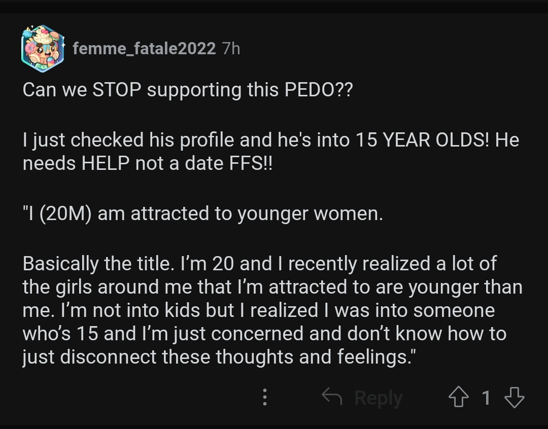This screenshot has width=548, height=429.
Task: Click the paragraph starting 'I just checked his profile'
Action: click(x=271, y=152)
